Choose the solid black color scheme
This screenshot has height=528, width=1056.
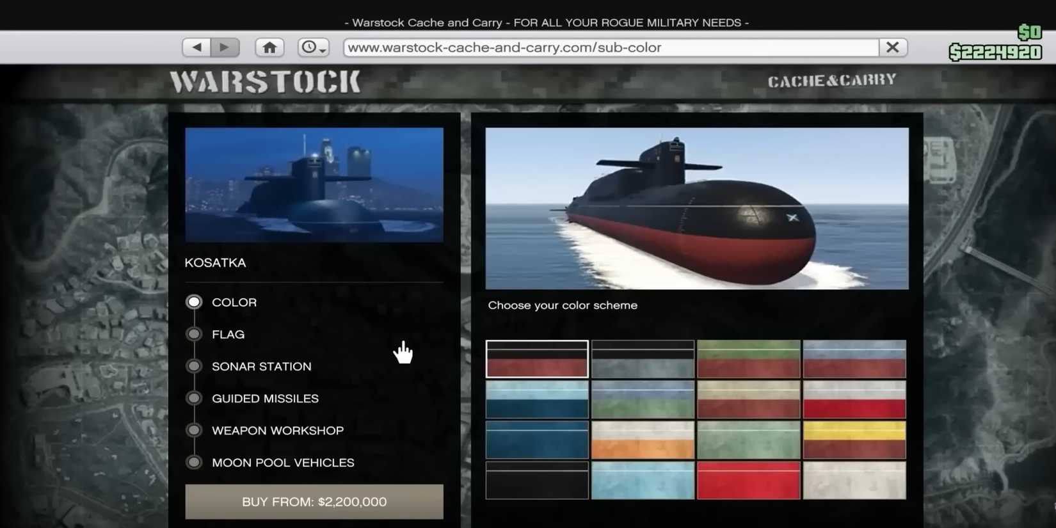tap(537, 480)
